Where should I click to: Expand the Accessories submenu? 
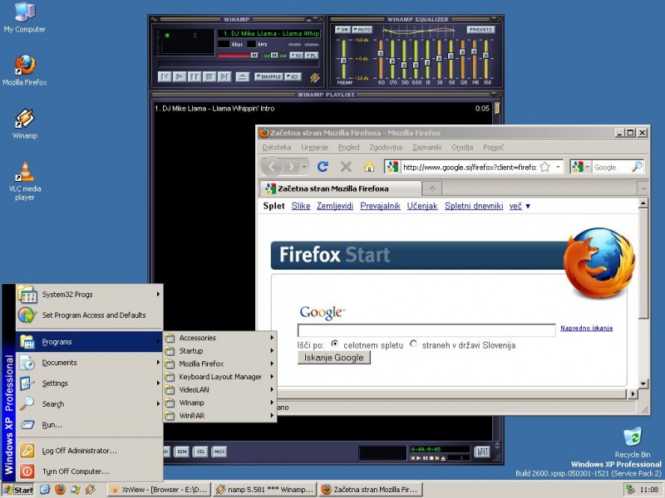(219, 338)
